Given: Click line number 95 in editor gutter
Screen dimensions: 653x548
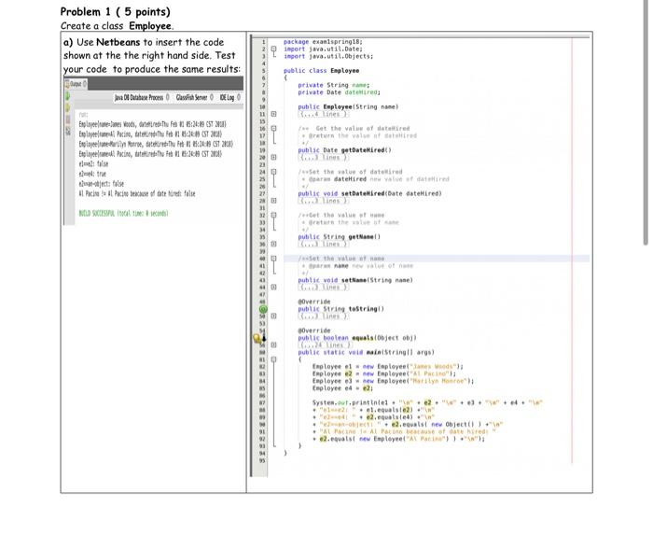Looking at the screenshot, I should tap(262, 460).
